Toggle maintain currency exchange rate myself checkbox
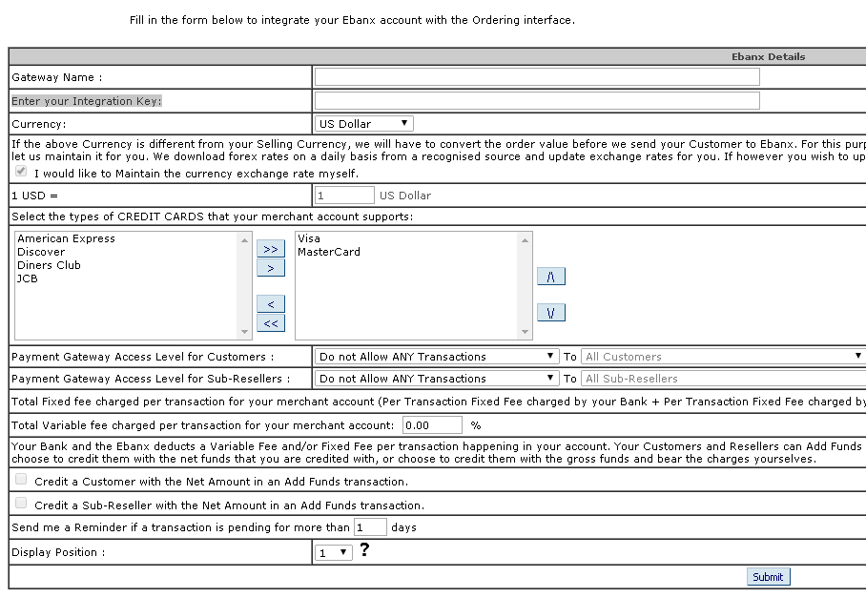The image size is (866, 598). pyautogui.click(x=21, y=172)
